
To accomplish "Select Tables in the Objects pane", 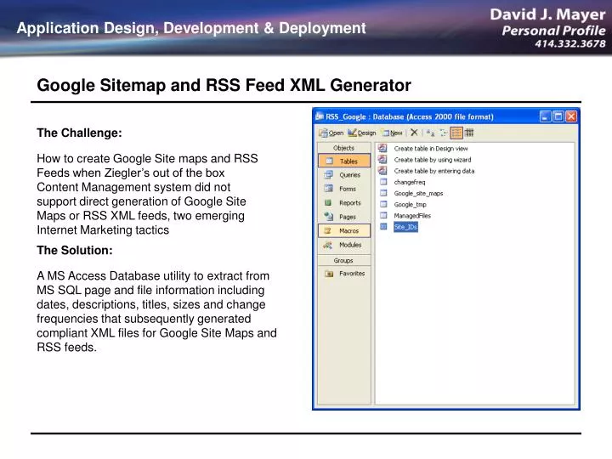I will (344, 161).
